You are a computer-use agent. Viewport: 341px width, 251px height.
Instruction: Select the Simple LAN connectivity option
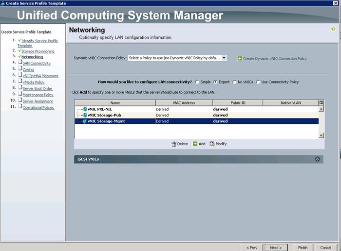click(x=197, y=82)
